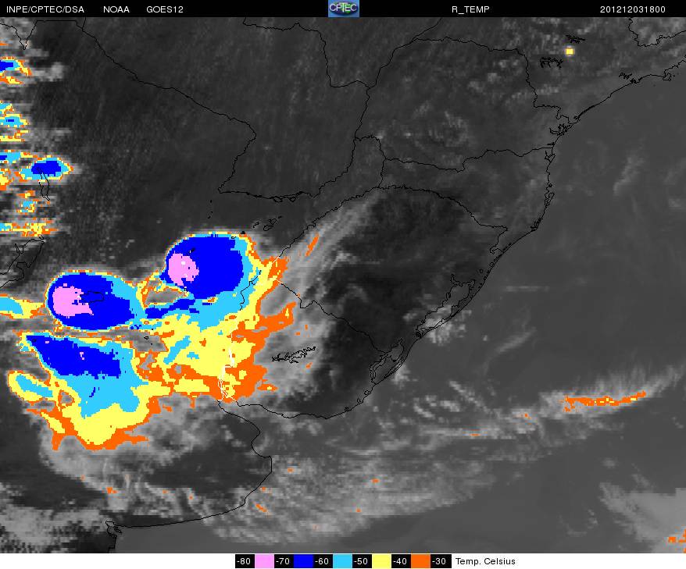This screenshot has height=569, width=686.
Task: Click the R_TEMP product label
Action: pos(470,9)
